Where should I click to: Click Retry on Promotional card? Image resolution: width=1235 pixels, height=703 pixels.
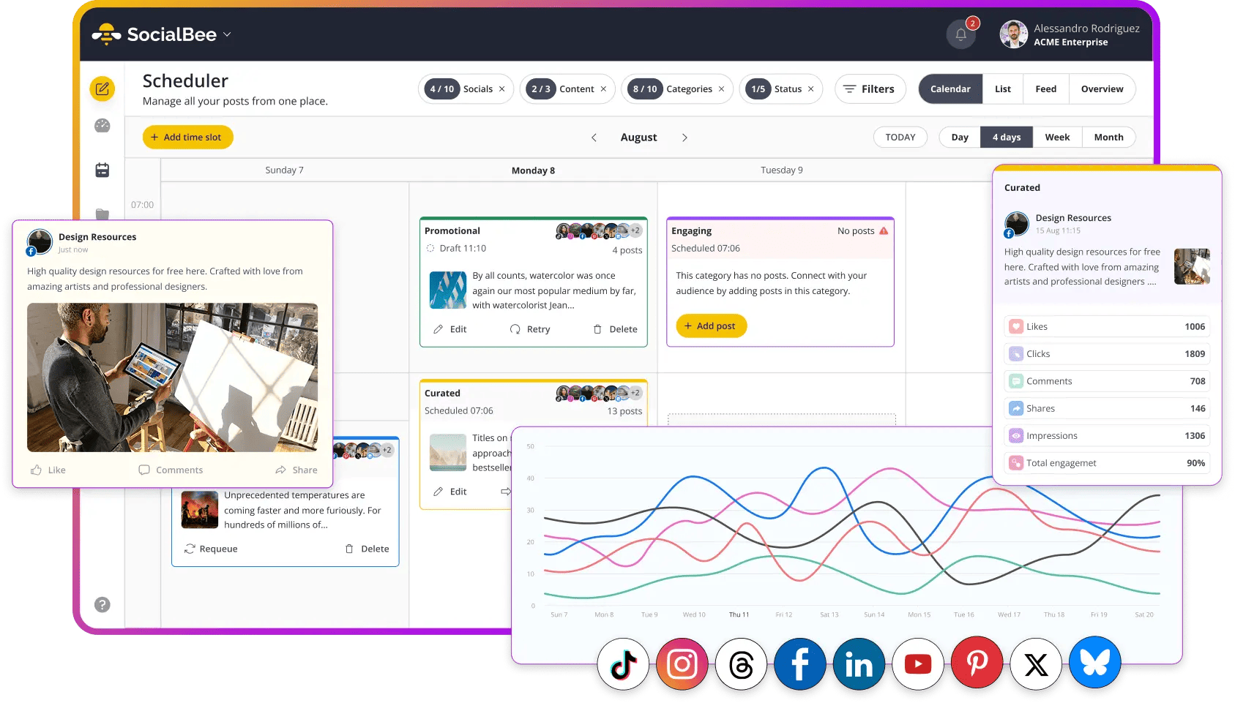click(x=530, y=329)
